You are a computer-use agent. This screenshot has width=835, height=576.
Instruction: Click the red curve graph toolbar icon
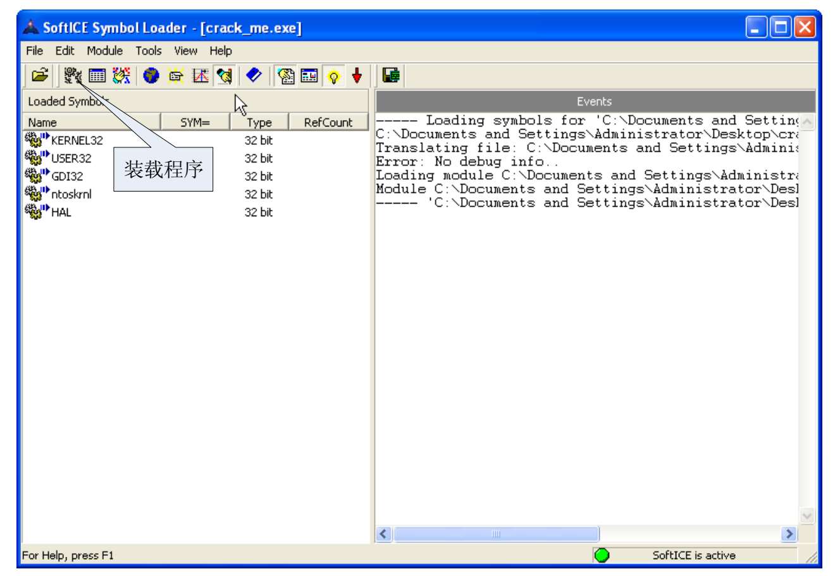[x=201, y=76]
